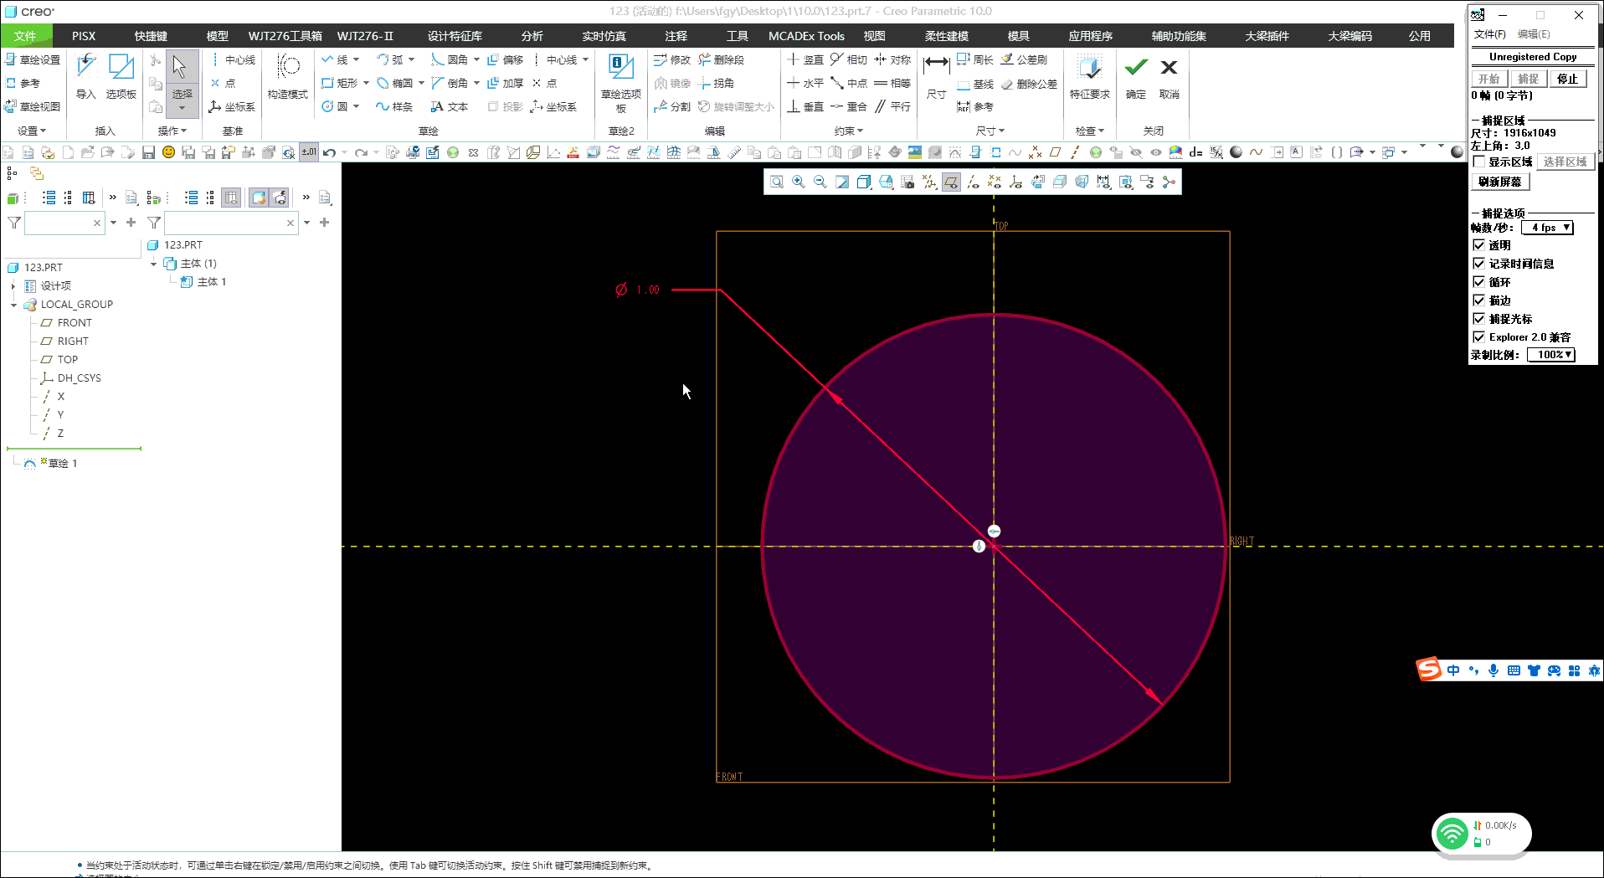
Task: Click the 导入 import icon
Action: pyautogui.click(x=85, y=77)
